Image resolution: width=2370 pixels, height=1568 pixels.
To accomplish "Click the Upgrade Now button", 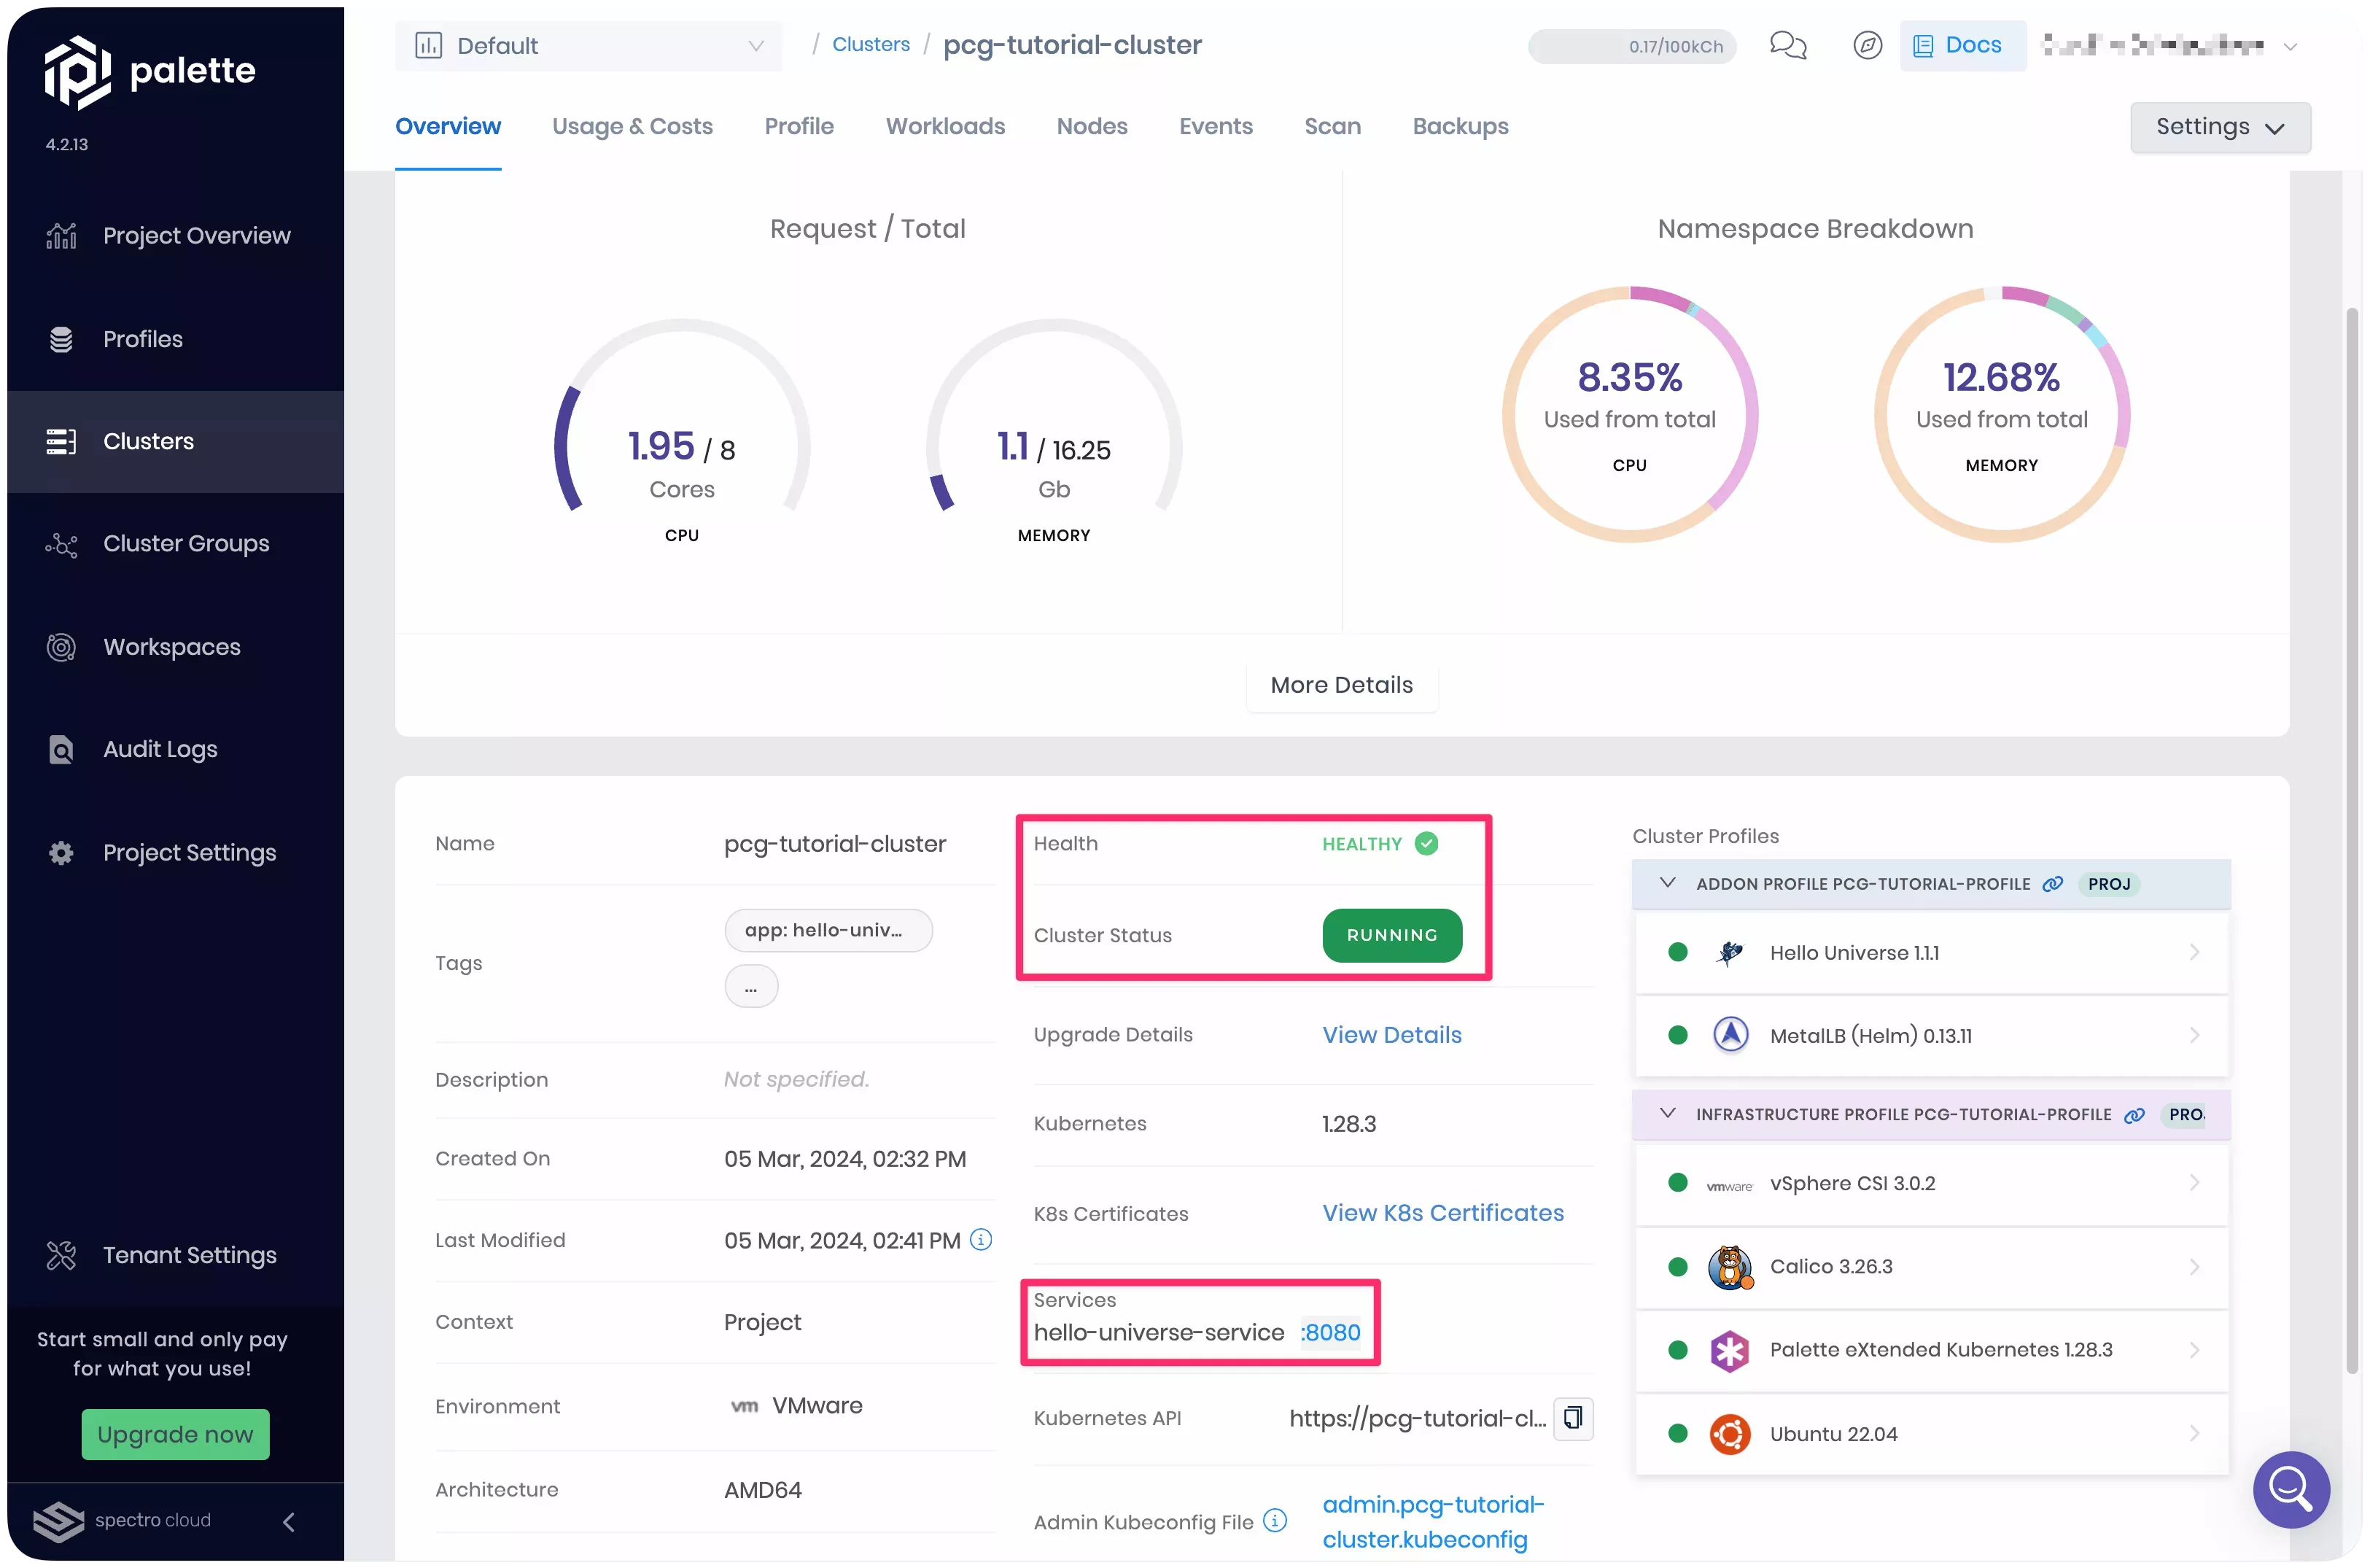I will click(175, 1433).
